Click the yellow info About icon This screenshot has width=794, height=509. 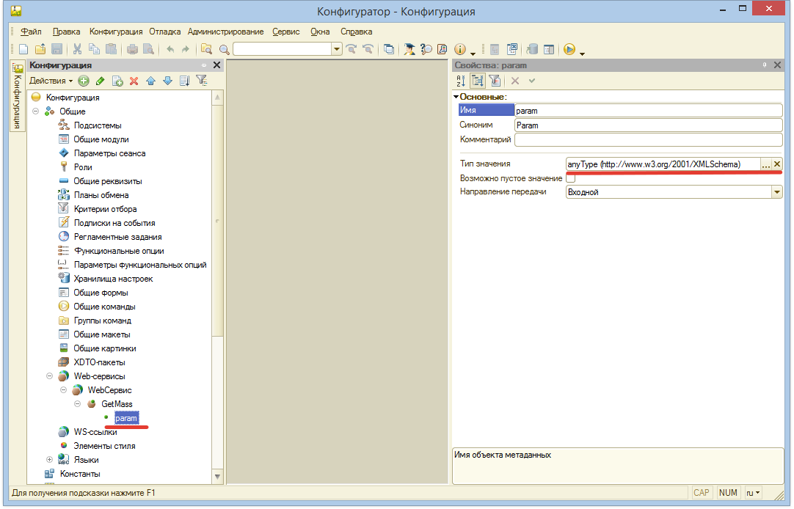[x=460, y=50]
